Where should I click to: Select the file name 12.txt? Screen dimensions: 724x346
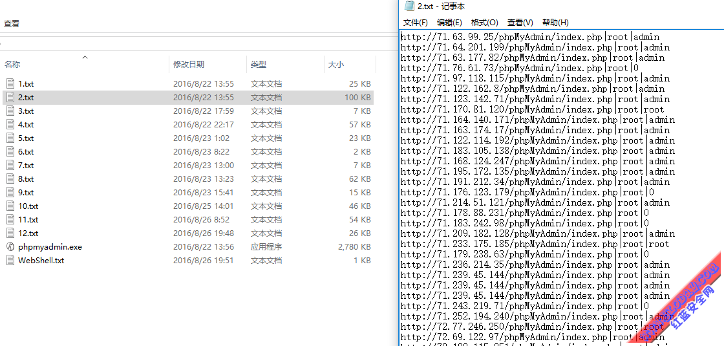(28, 233)
